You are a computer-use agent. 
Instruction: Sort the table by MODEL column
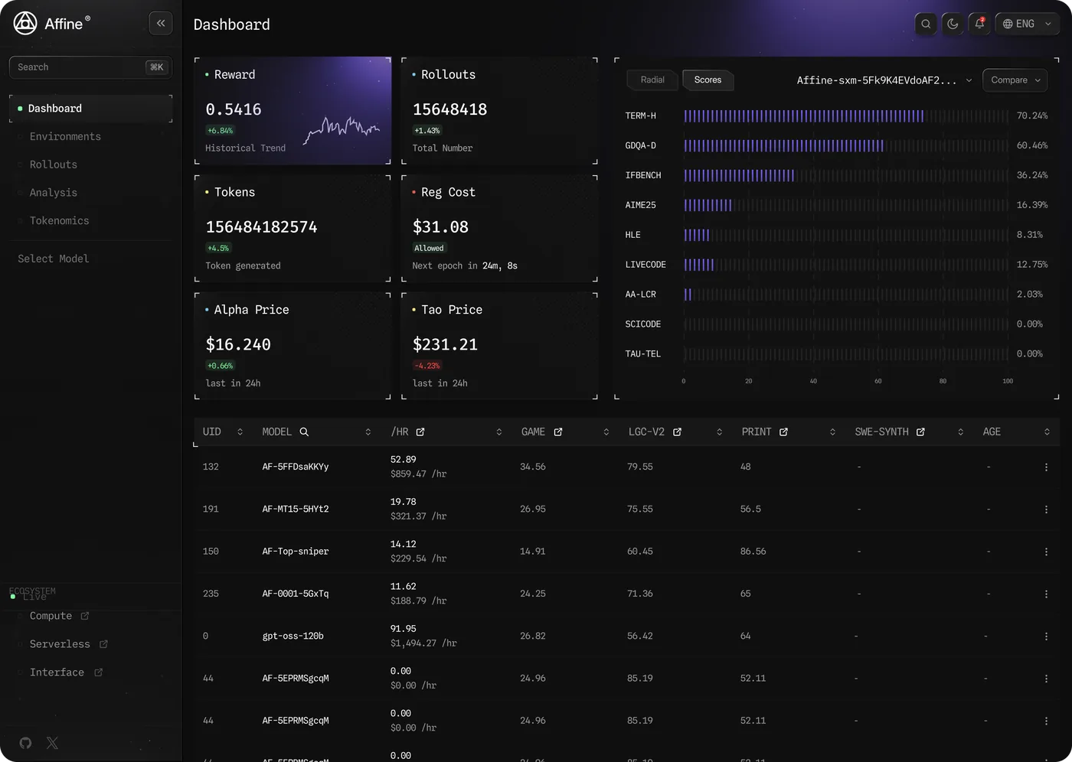click(368, 432)
